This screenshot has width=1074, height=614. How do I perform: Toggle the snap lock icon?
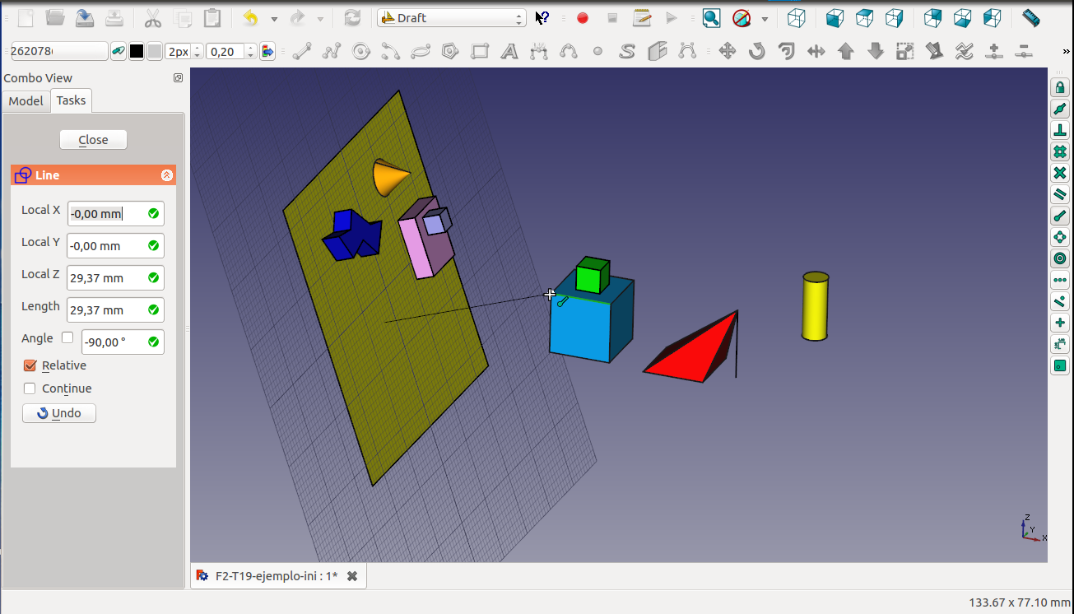point(1060,87)
